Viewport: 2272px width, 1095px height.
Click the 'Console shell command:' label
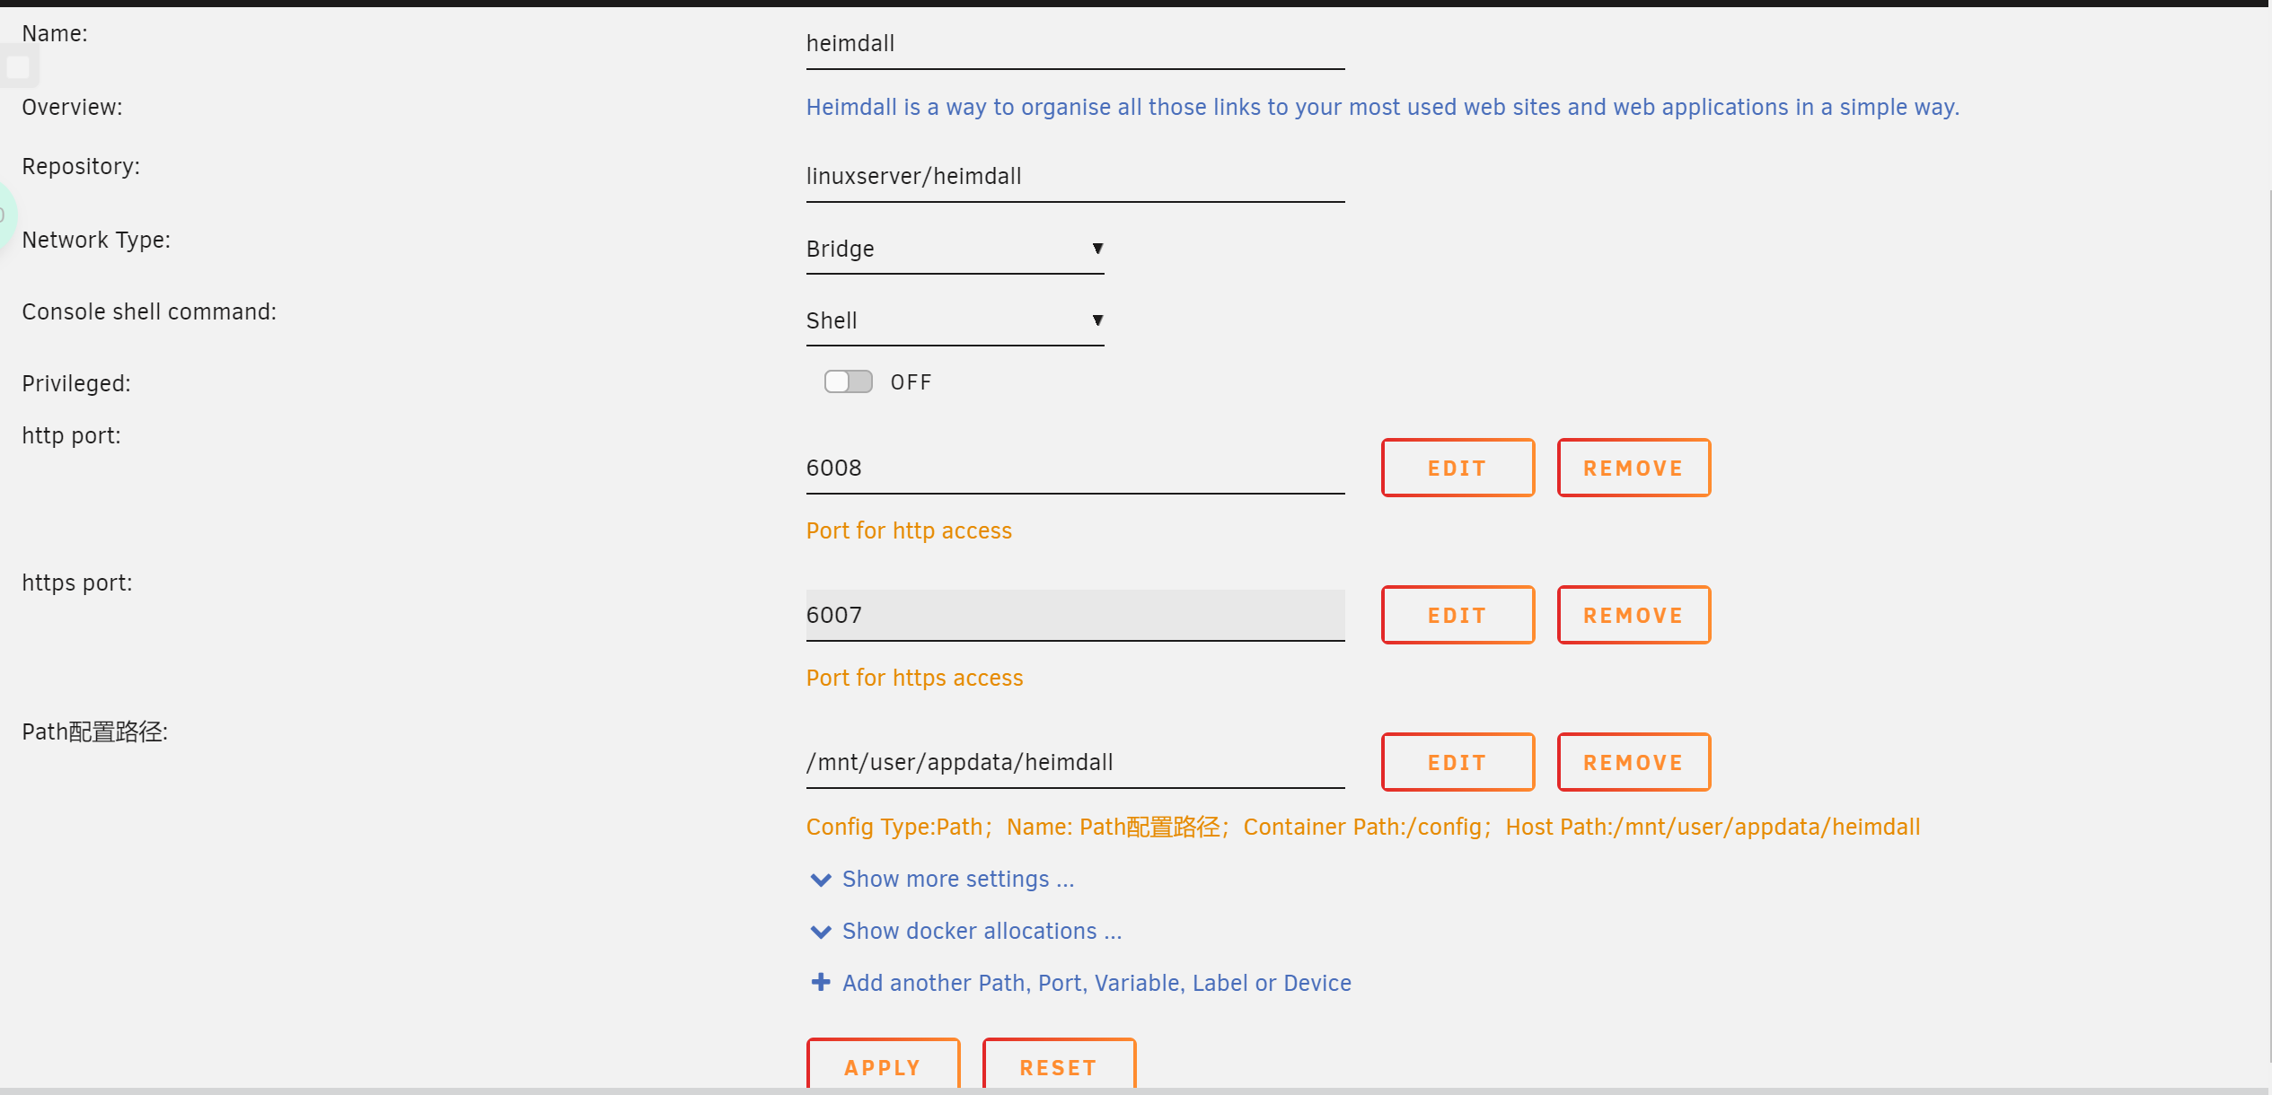coord(149,312)
